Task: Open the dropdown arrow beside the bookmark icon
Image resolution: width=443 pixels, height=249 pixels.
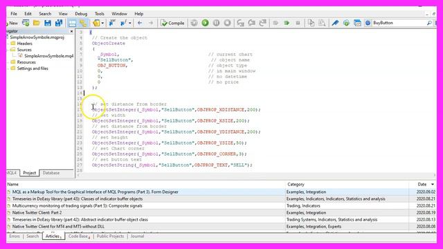Action: coord(102,23)
